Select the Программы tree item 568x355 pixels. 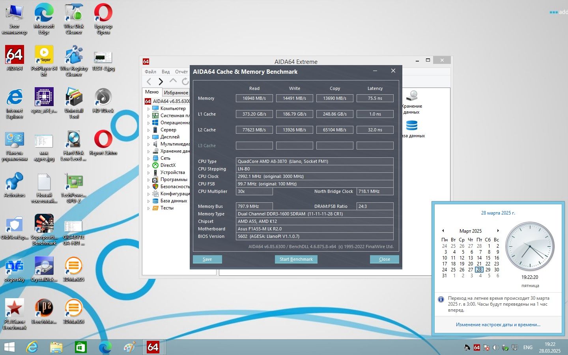pyautogui.click(x=174, y=179)
